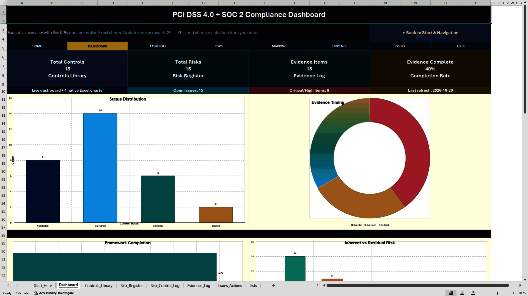This screenshot has height=296, width=528.
Task: Open the Risk_Control_Log sheet tab
Action: click(165, 286)
